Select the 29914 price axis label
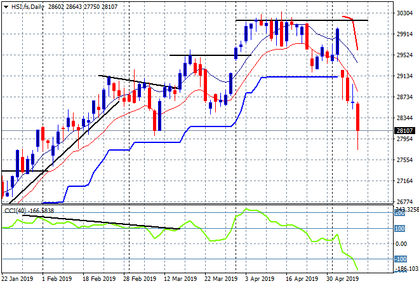This screenshot has height=286, width=419. pyautogui.click(x=404, y=34)
